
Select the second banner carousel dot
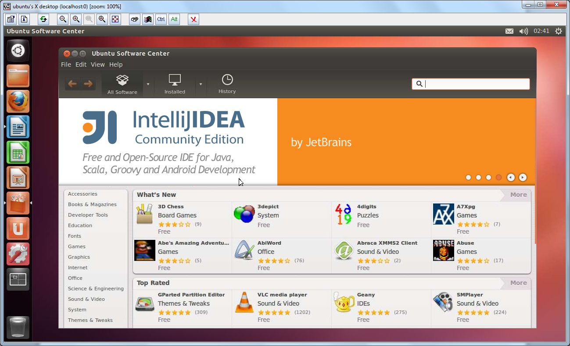478,178
